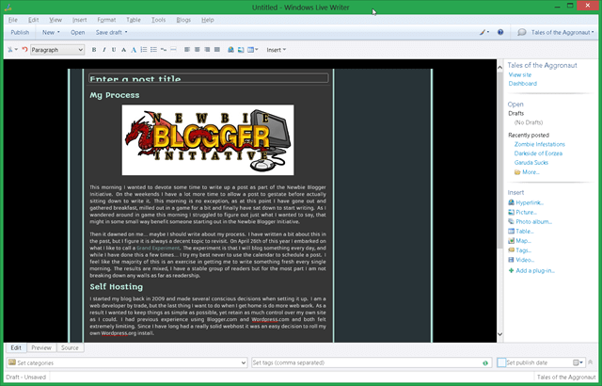This screenshot has height=386, width=602.
Task: Open the Insert menu in menu bar
Action: tap(79, 20)
